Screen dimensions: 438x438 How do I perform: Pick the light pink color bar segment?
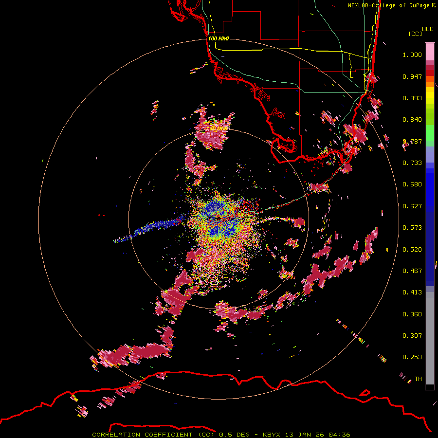pos(430,52)
